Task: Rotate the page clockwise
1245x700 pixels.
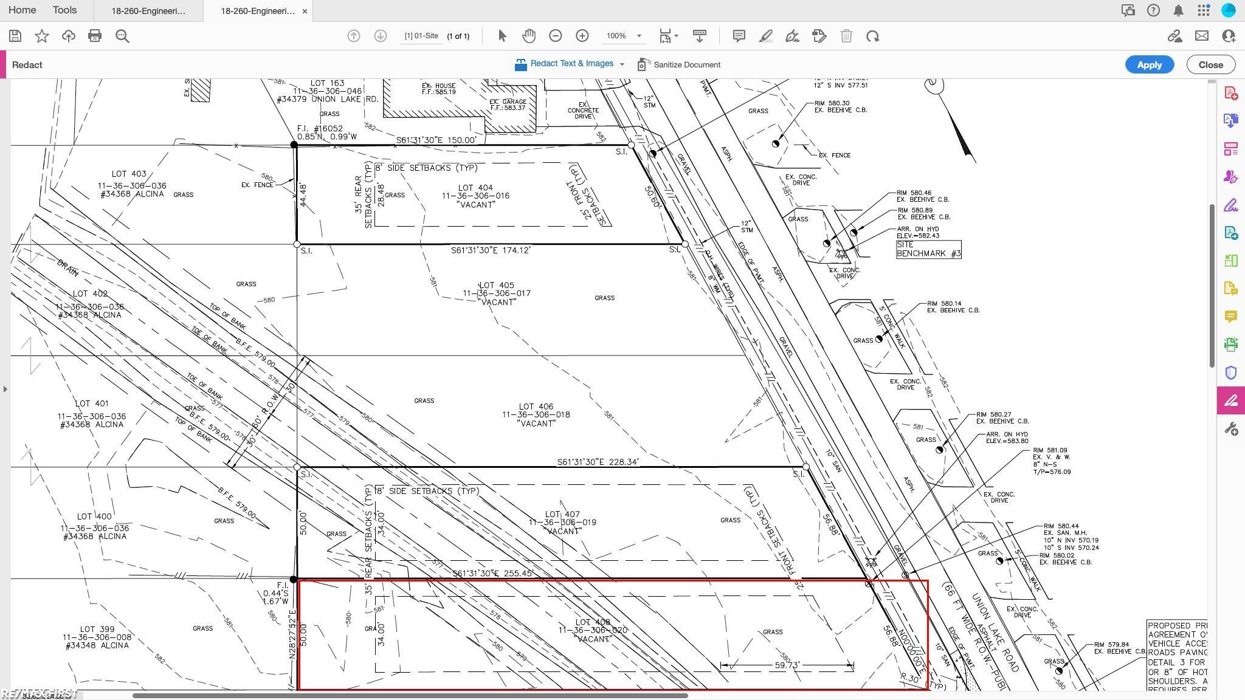Action: [x=873, y=36]
